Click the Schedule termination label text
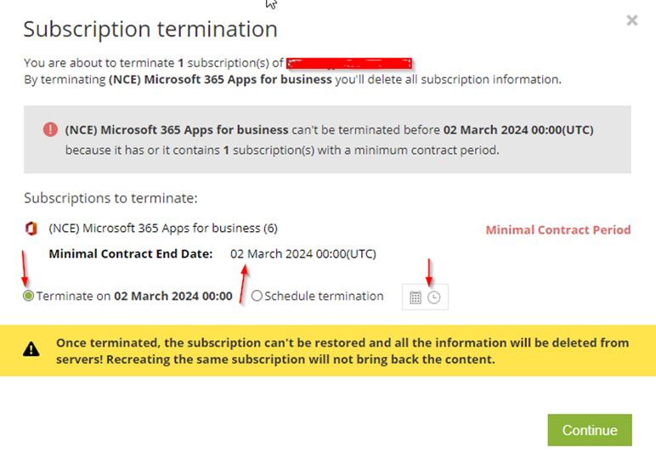Screen dimensions: 656x470 click(324, 296)
